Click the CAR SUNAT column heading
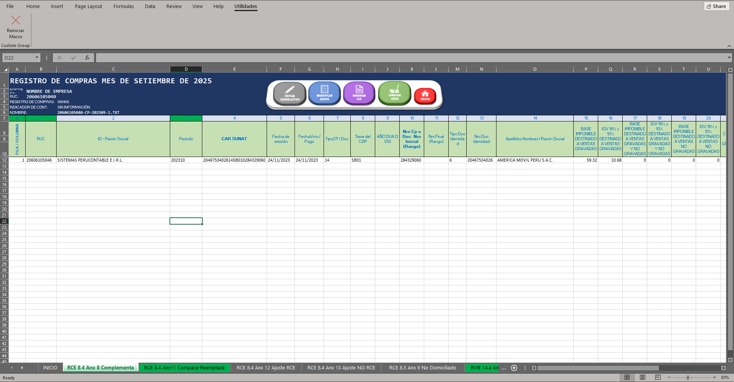Screen dimensions: 734x382 [234, 139]
